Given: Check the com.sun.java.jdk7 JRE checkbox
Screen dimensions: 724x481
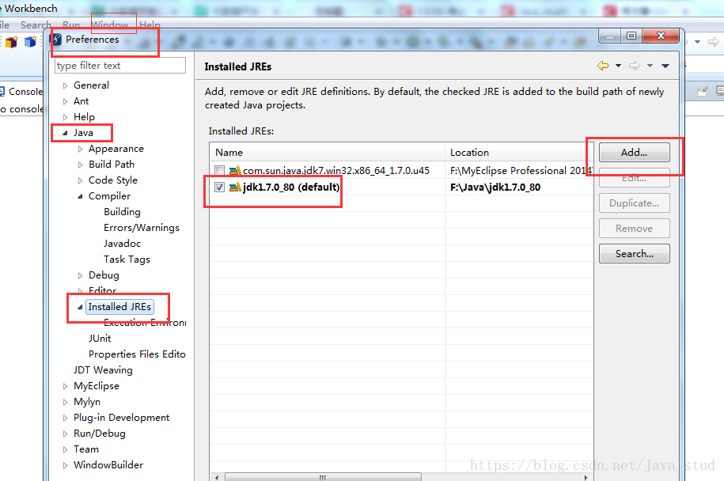Looking at the screenshot, I should tap(220, 171).
